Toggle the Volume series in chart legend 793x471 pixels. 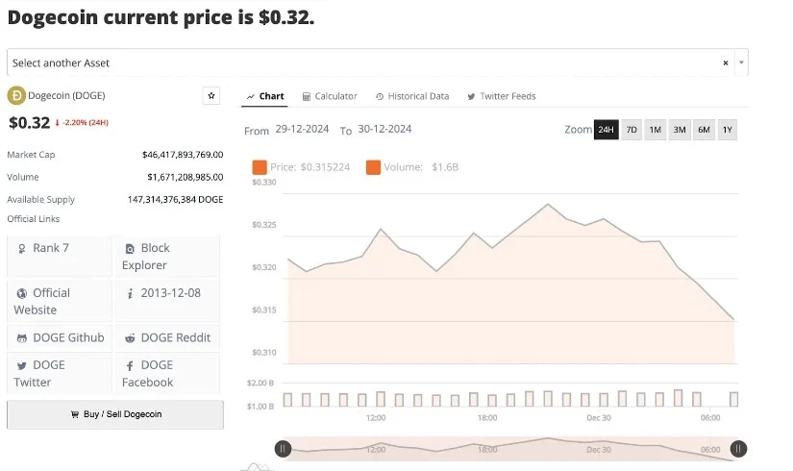pyautogui.click(x=411, y=167)
